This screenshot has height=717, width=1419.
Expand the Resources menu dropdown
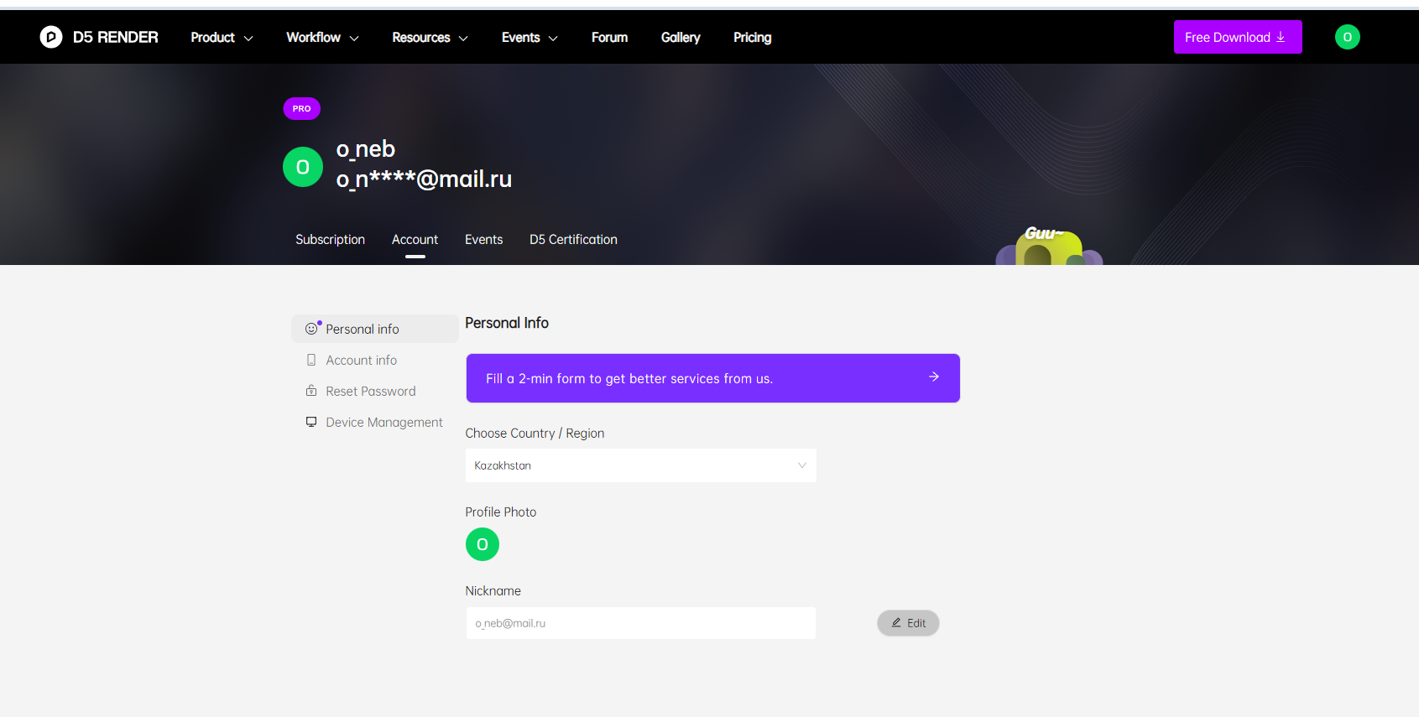pyautogui.click(x=430, y=38)
